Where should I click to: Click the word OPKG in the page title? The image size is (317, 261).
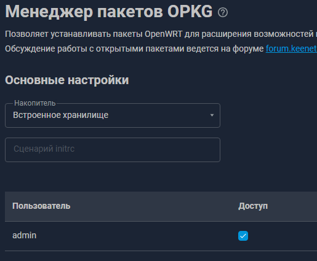pos(190,12)
